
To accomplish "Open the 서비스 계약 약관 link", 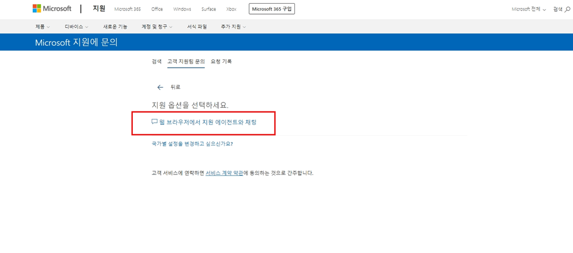I will (224, 173).
